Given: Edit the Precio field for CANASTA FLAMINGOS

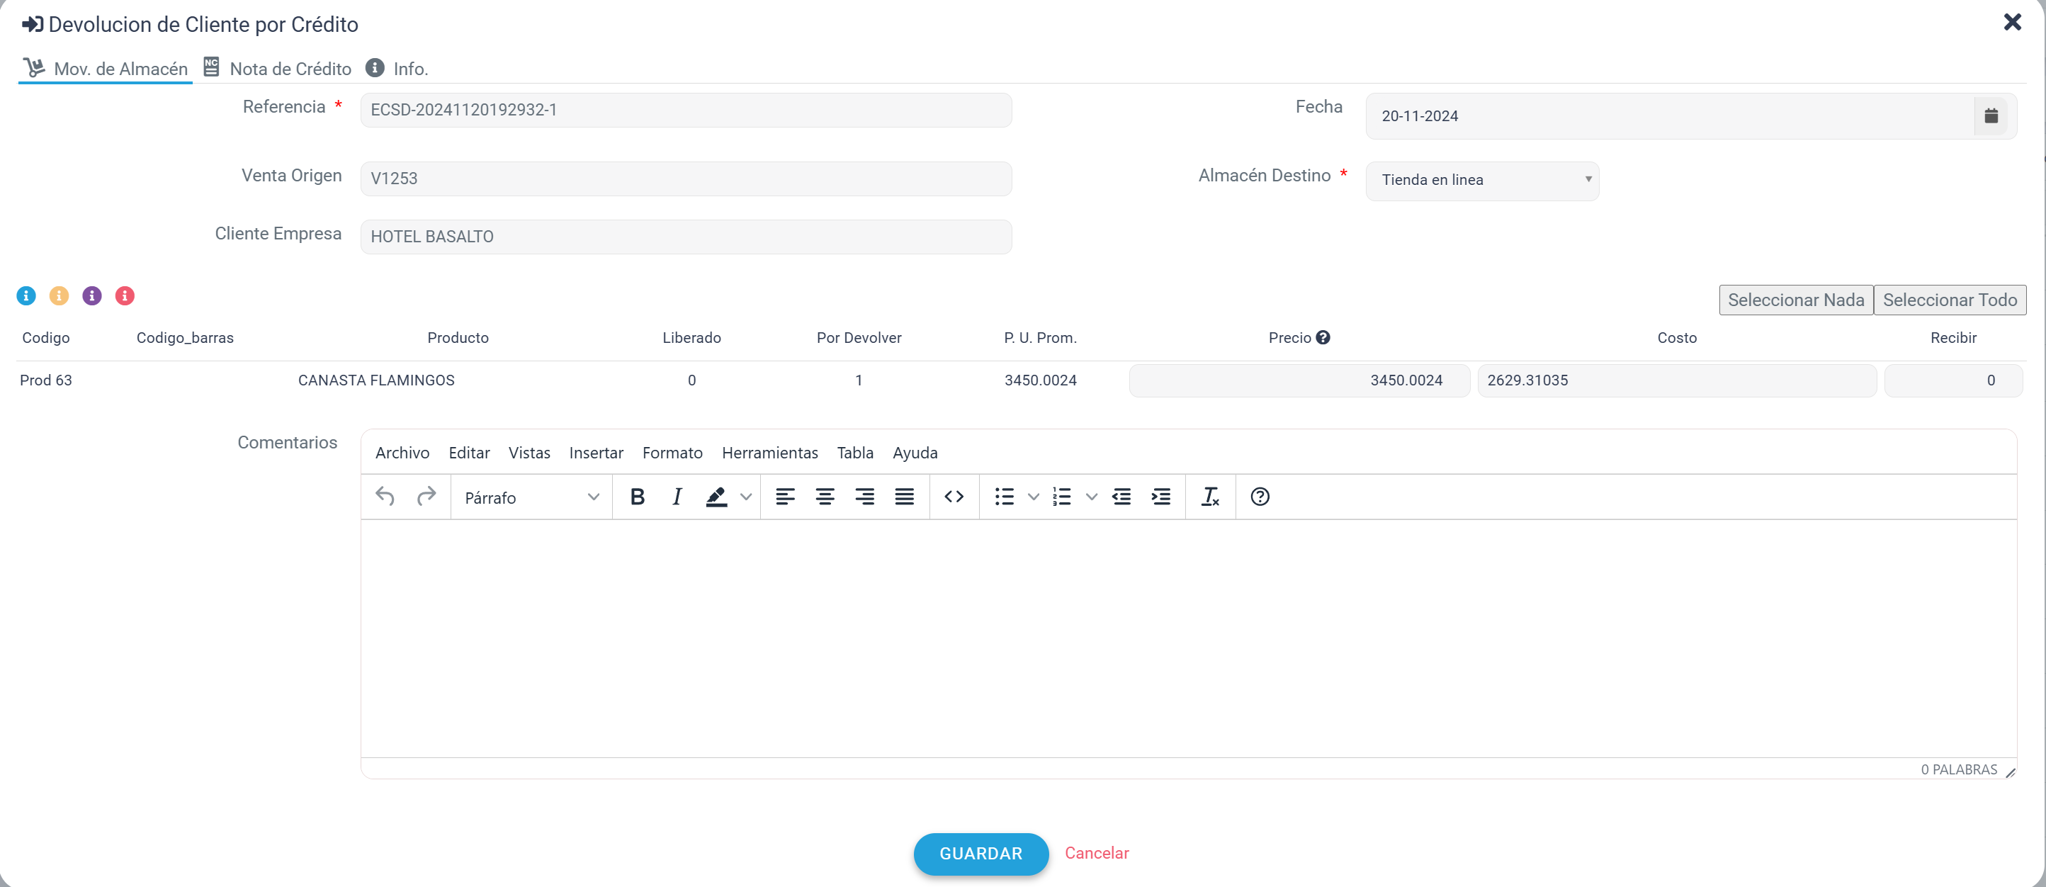Looking at the screenshot, I should coord(1299,380).
